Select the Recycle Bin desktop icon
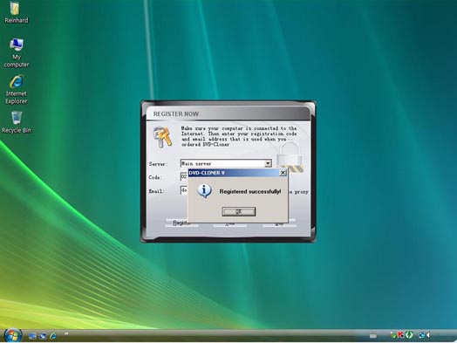The width and height of the screenshot is (457, 343). point(17,122)
